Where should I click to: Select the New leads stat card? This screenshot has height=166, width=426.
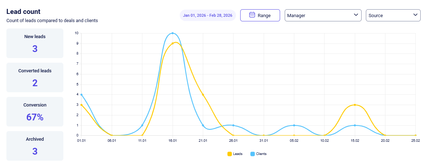pyautogui.click(x=35, y=43)
